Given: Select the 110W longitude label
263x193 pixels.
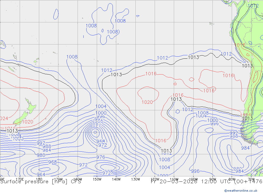Looking at the screenshot, I should click(174, 179).
